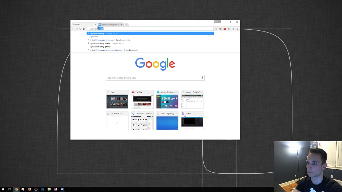342x192 pixels.
Task: Open the 192.168.68.68 thumbnail
Action: tap(117, 121)
